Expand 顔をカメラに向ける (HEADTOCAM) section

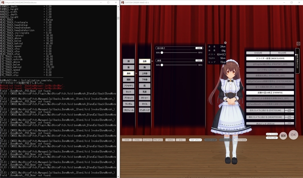tap(265, 117)
